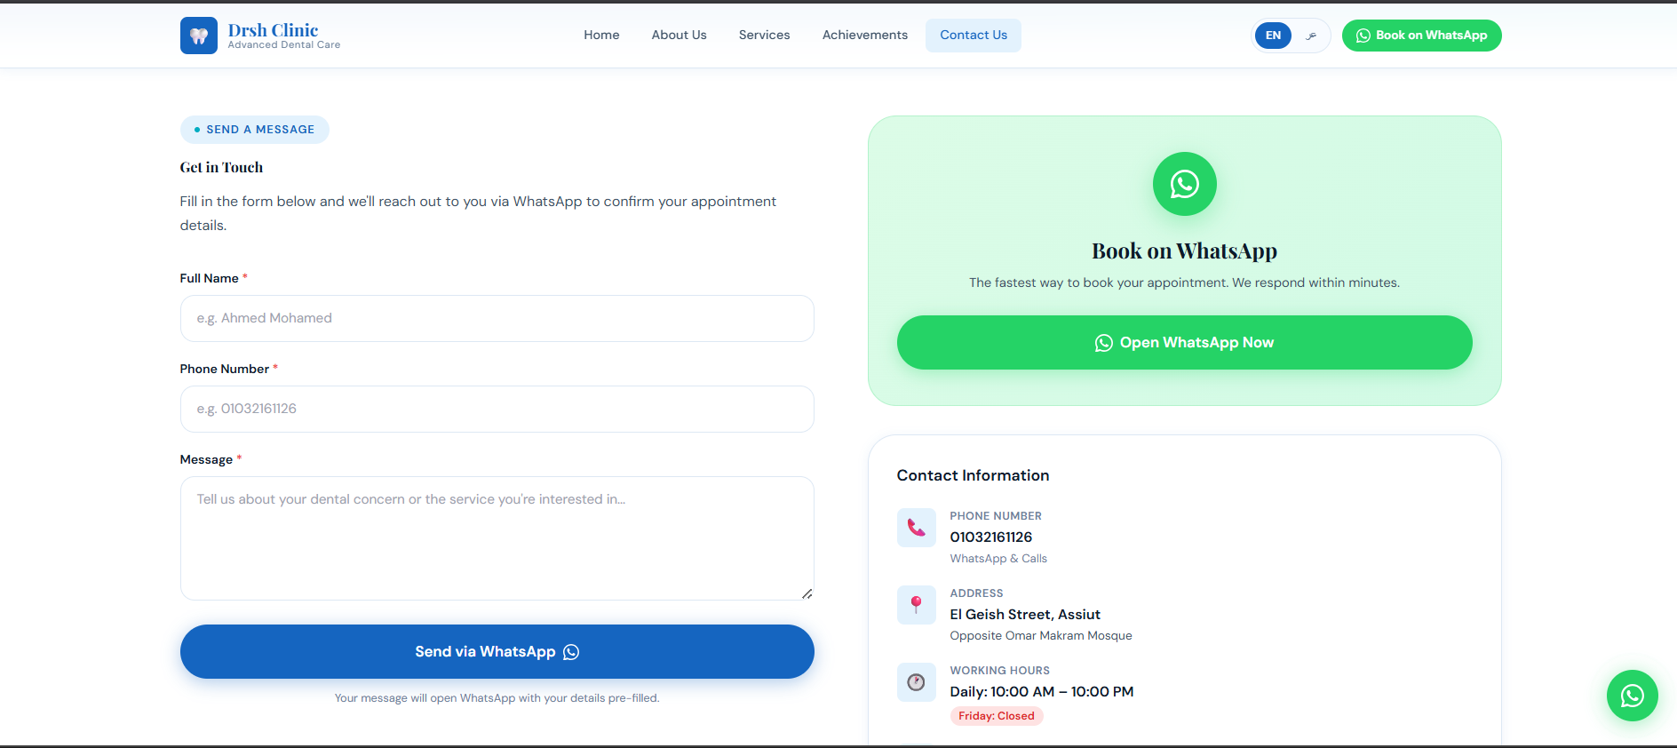
Task: Click the Book on WhatsApp header button
Action: [1421, 36]
